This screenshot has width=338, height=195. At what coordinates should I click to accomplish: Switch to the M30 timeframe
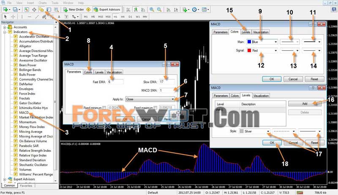pyautogui.click(x=108, y=16)
